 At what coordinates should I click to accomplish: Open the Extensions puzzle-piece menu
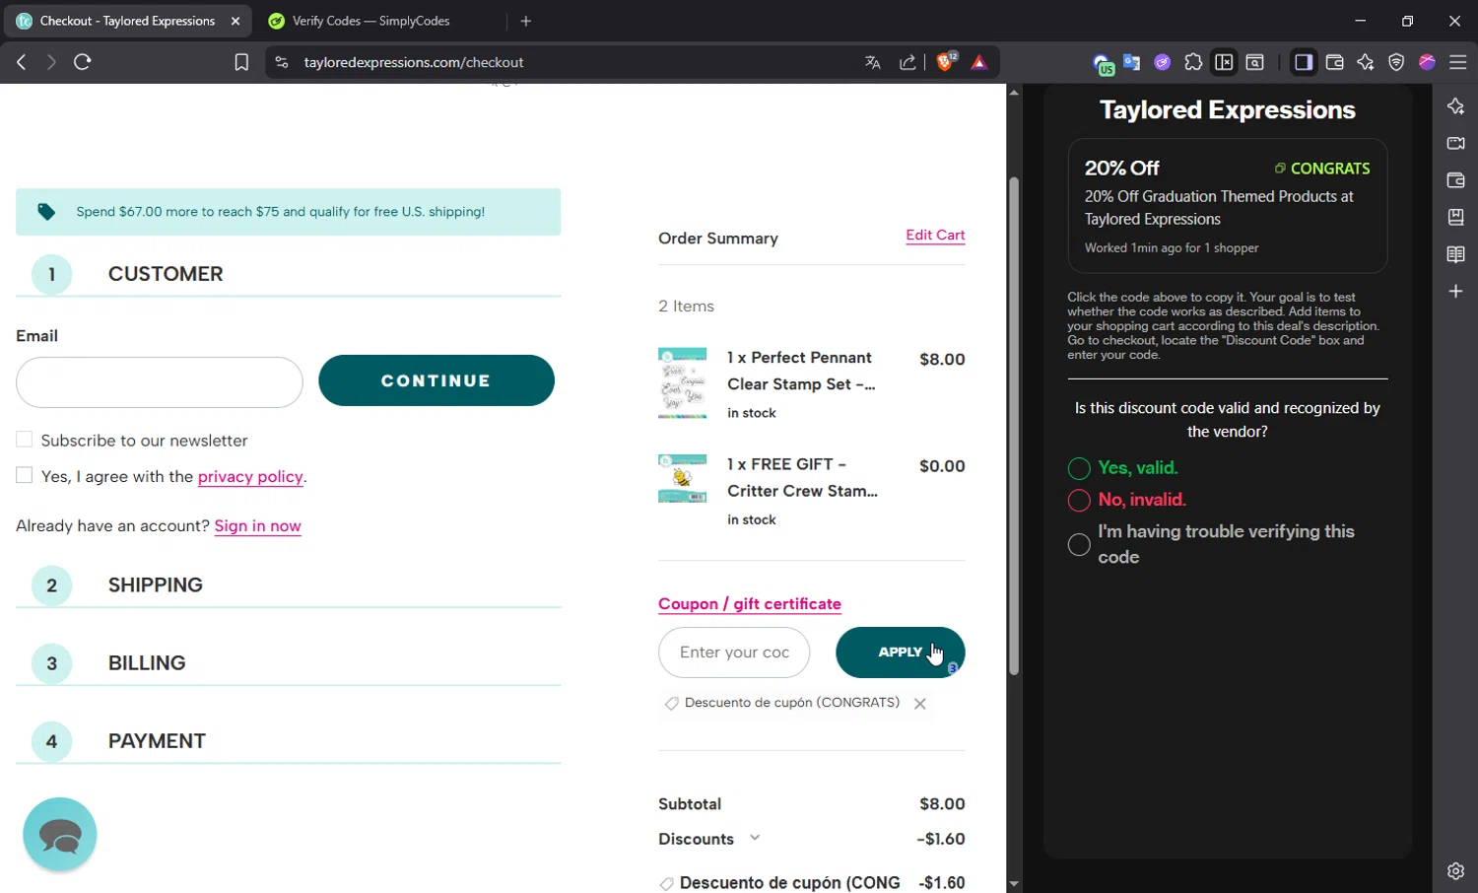[x=1193, y=62]
